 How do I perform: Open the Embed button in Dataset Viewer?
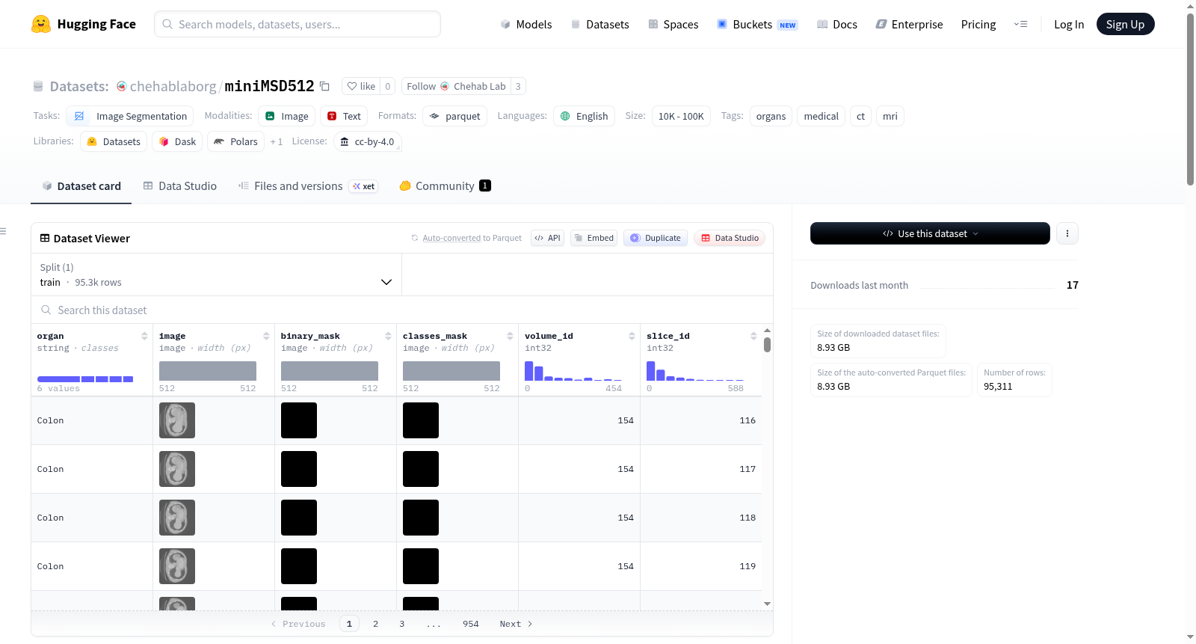pos(594,238)
